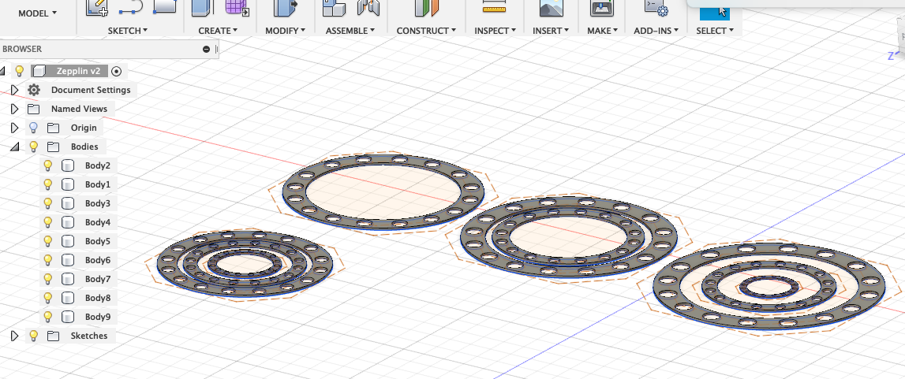Viewport: 905px width, 379px height.
Task: Click the Named Views label
Action: (x=79, y=109)
